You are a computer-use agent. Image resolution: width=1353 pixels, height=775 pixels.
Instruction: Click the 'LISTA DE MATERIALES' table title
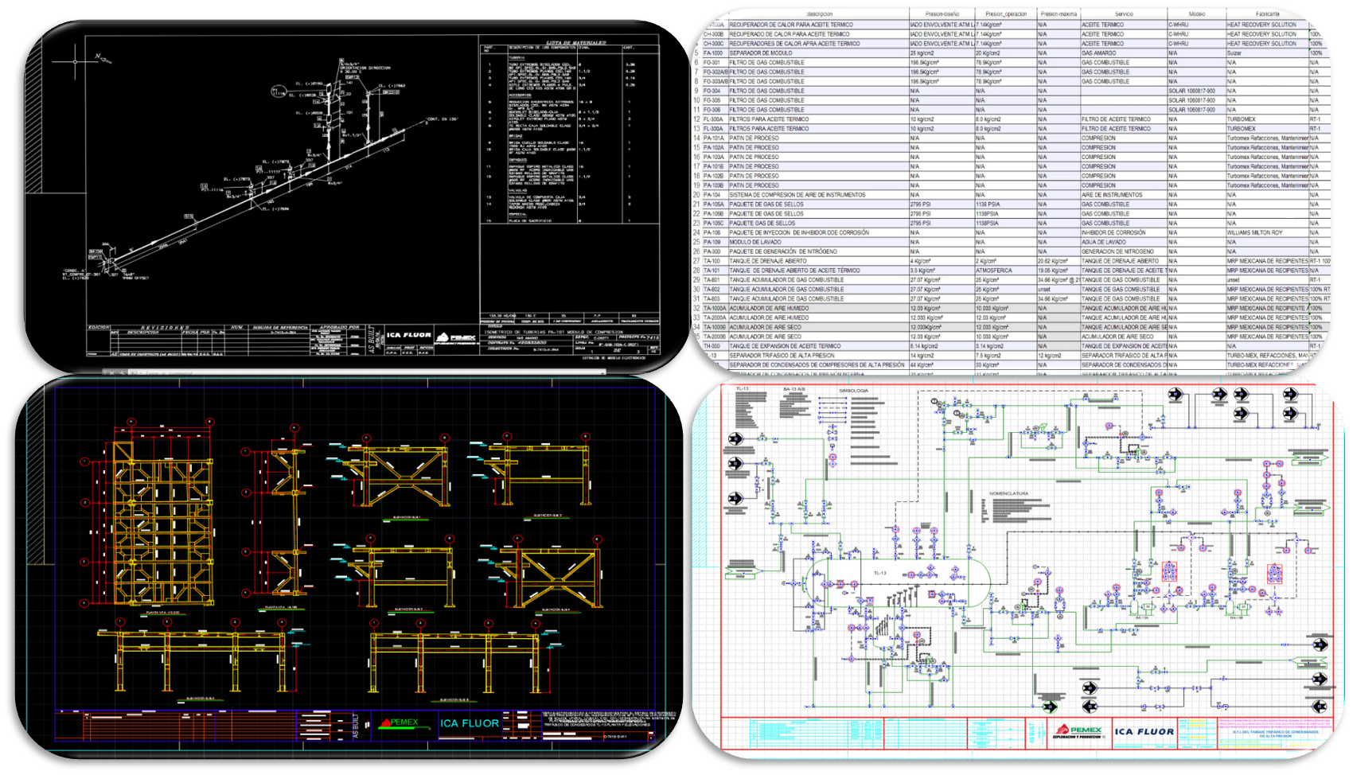tap(575, 43)
